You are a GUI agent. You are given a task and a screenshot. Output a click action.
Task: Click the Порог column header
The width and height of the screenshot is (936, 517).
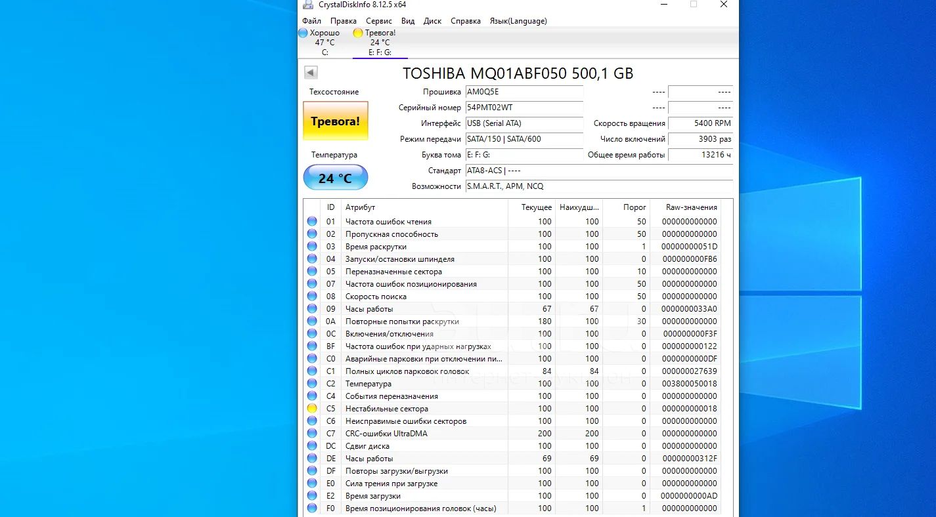(x=626, y=207)
